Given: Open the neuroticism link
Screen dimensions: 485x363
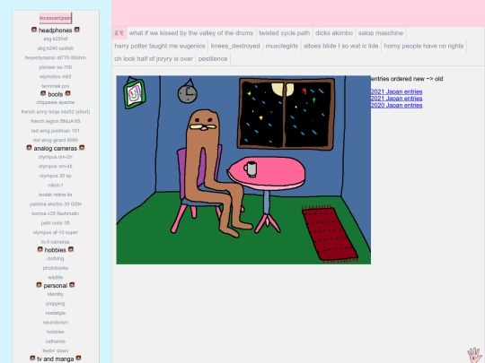Looking at the screenshot, I should click(56, 323).
